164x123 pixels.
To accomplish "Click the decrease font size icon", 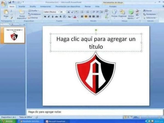I will [72, 12].
